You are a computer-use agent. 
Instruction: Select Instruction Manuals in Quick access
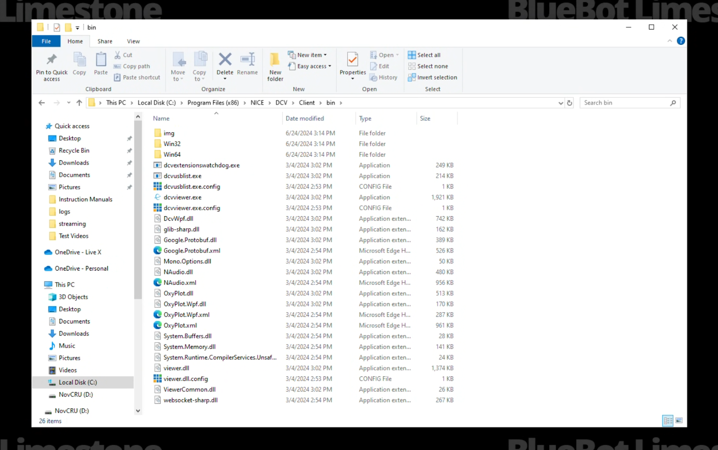click(x=85, y=199)
